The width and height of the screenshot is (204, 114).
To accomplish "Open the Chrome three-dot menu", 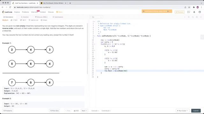I will click(201, 7).
